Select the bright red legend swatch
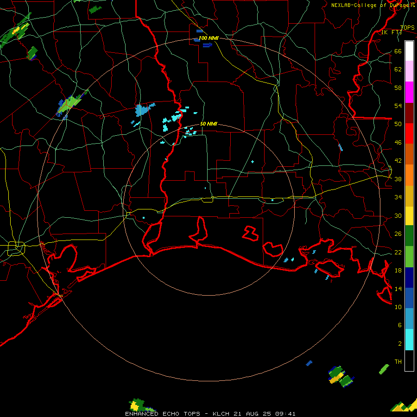 tap(409, 133)
